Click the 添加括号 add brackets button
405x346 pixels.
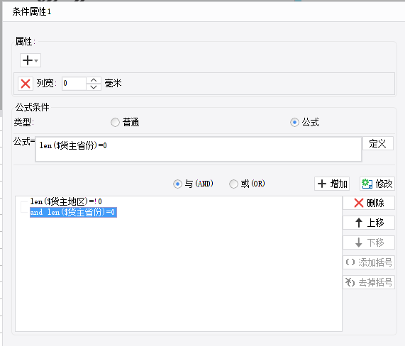(369, 262)
